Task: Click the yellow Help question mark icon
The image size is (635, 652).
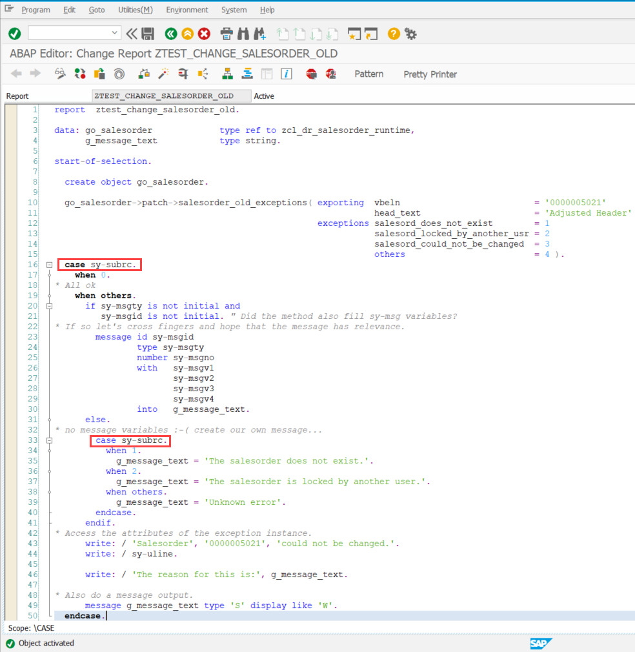Action: 393,34
